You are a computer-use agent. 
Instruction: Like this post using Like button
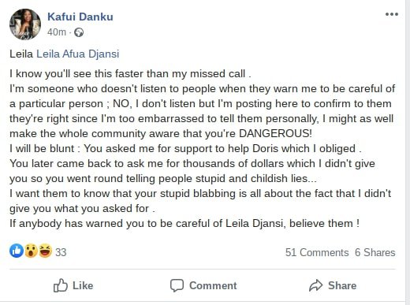click(x=73, y=285)
